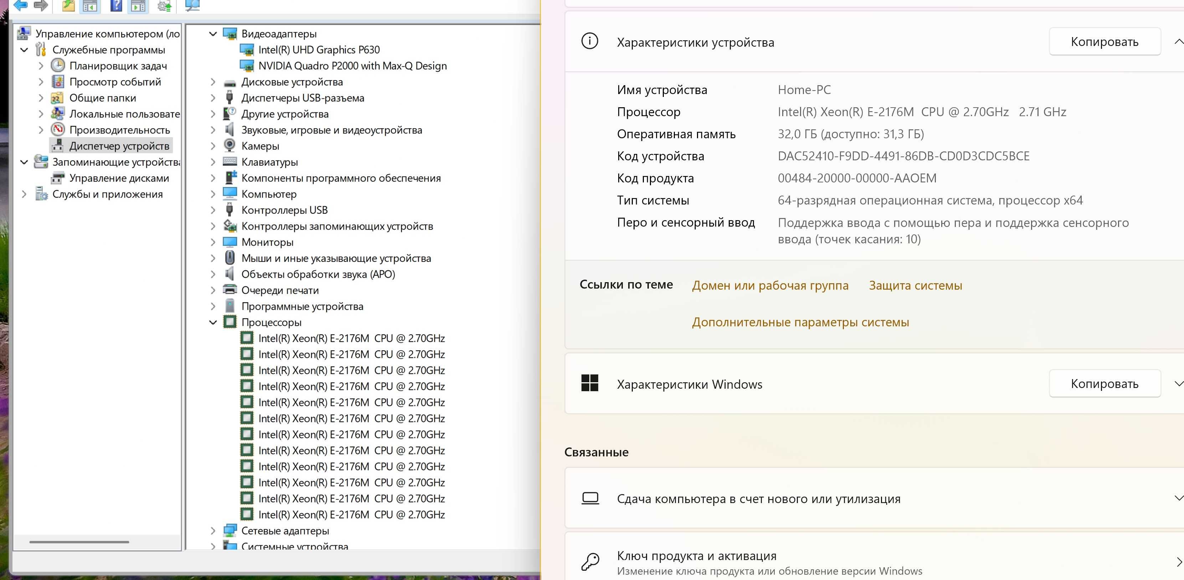Viewport: 1184px width, 580px height.
Task: Click device name value Home-PC
Action: click(x=804, y=89)
